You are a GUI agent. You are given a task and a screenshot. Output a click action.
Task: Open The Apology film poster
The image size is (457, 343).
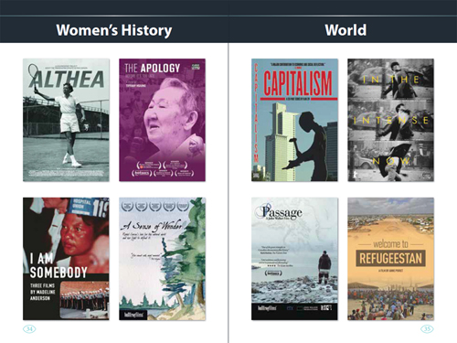point(162,120)
